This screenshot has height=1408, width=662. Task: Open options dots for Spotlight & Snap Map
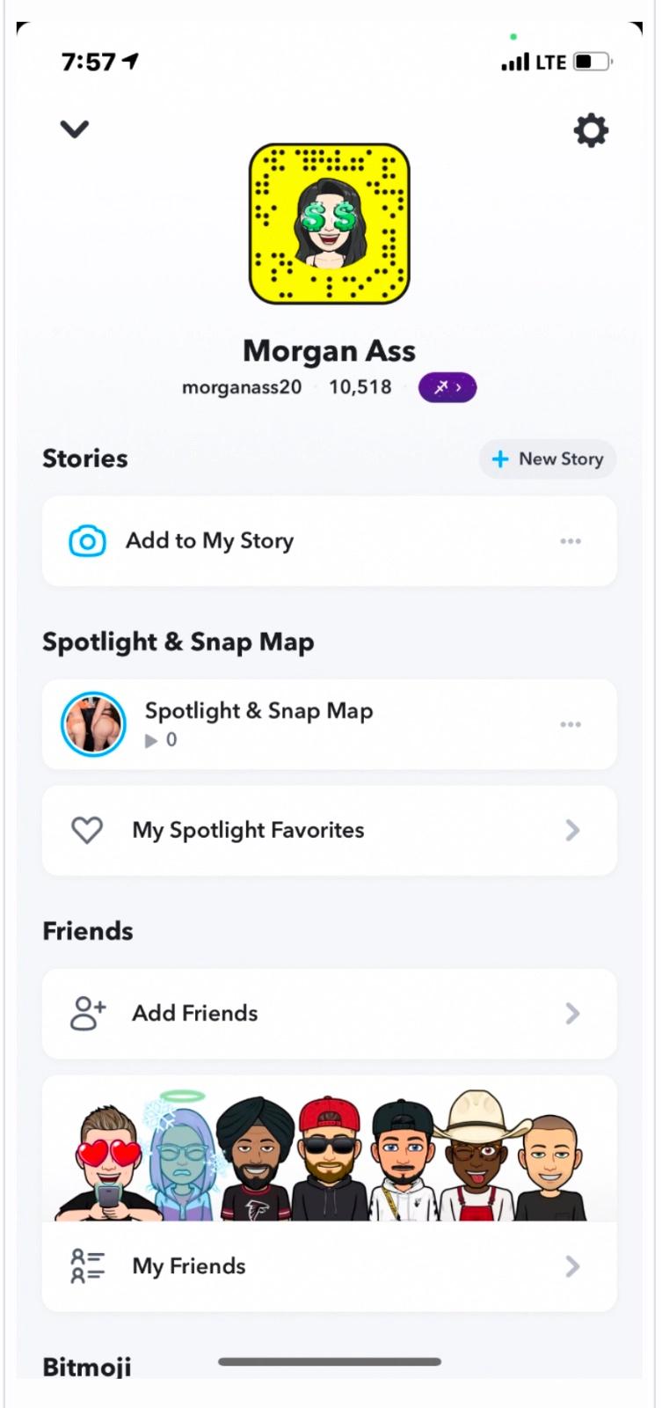pos(571,724)
